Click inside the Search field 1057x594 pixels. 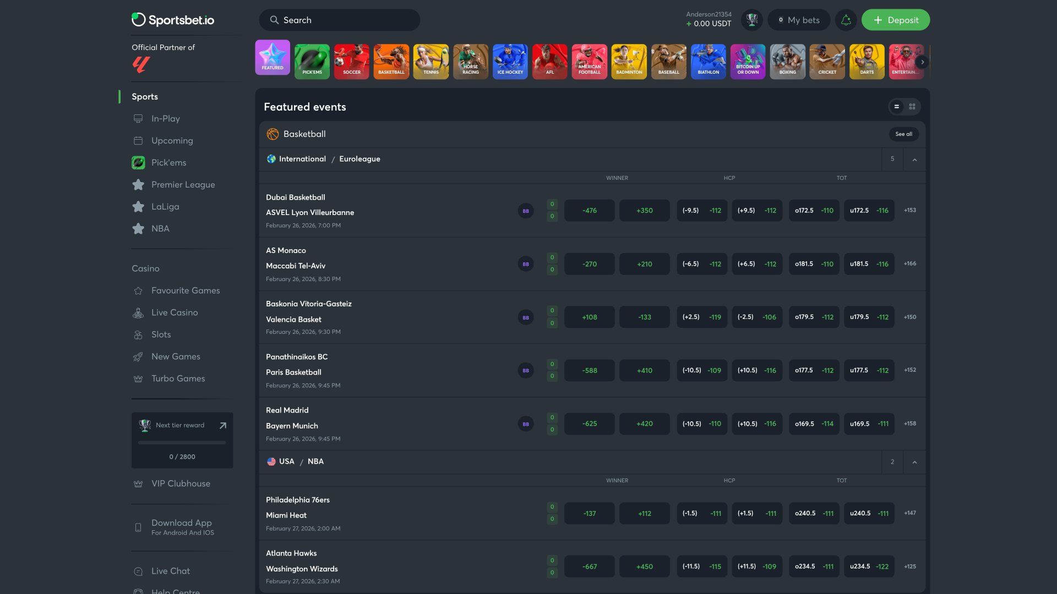coord(340,20)
